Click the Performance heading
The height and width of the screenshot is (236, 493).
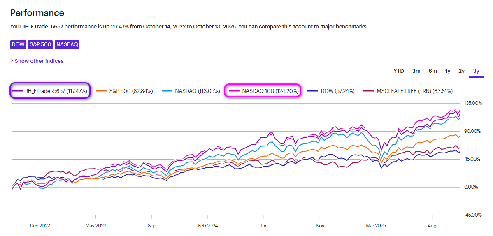[x=37, y=13]
